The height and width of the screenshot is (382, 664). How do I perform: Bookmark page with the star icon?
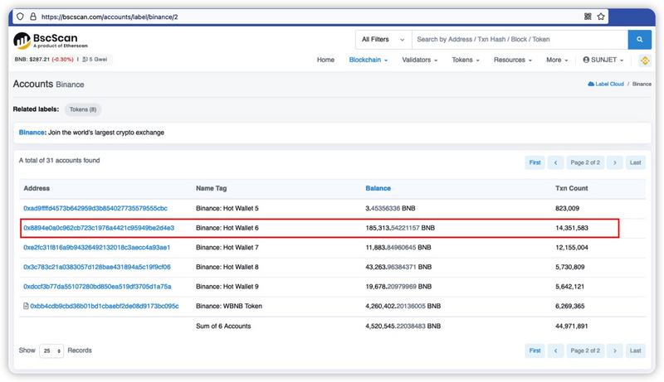[x=601, y=17]
